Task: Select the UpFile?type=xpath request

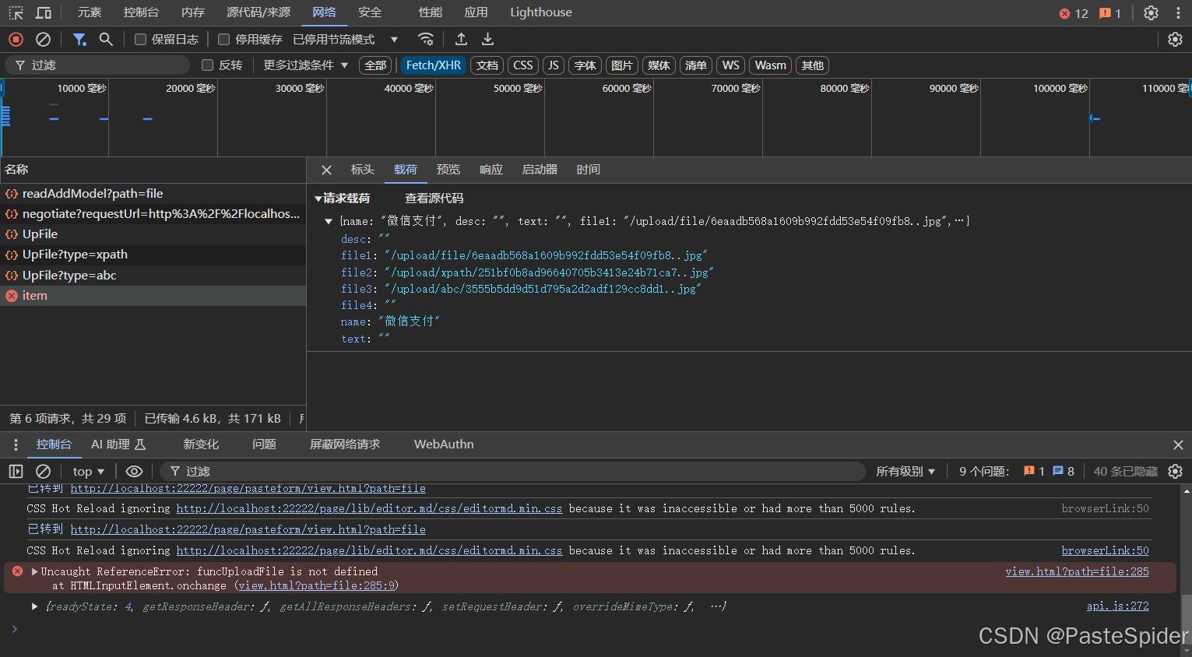Action: click(x=153, y=255)
